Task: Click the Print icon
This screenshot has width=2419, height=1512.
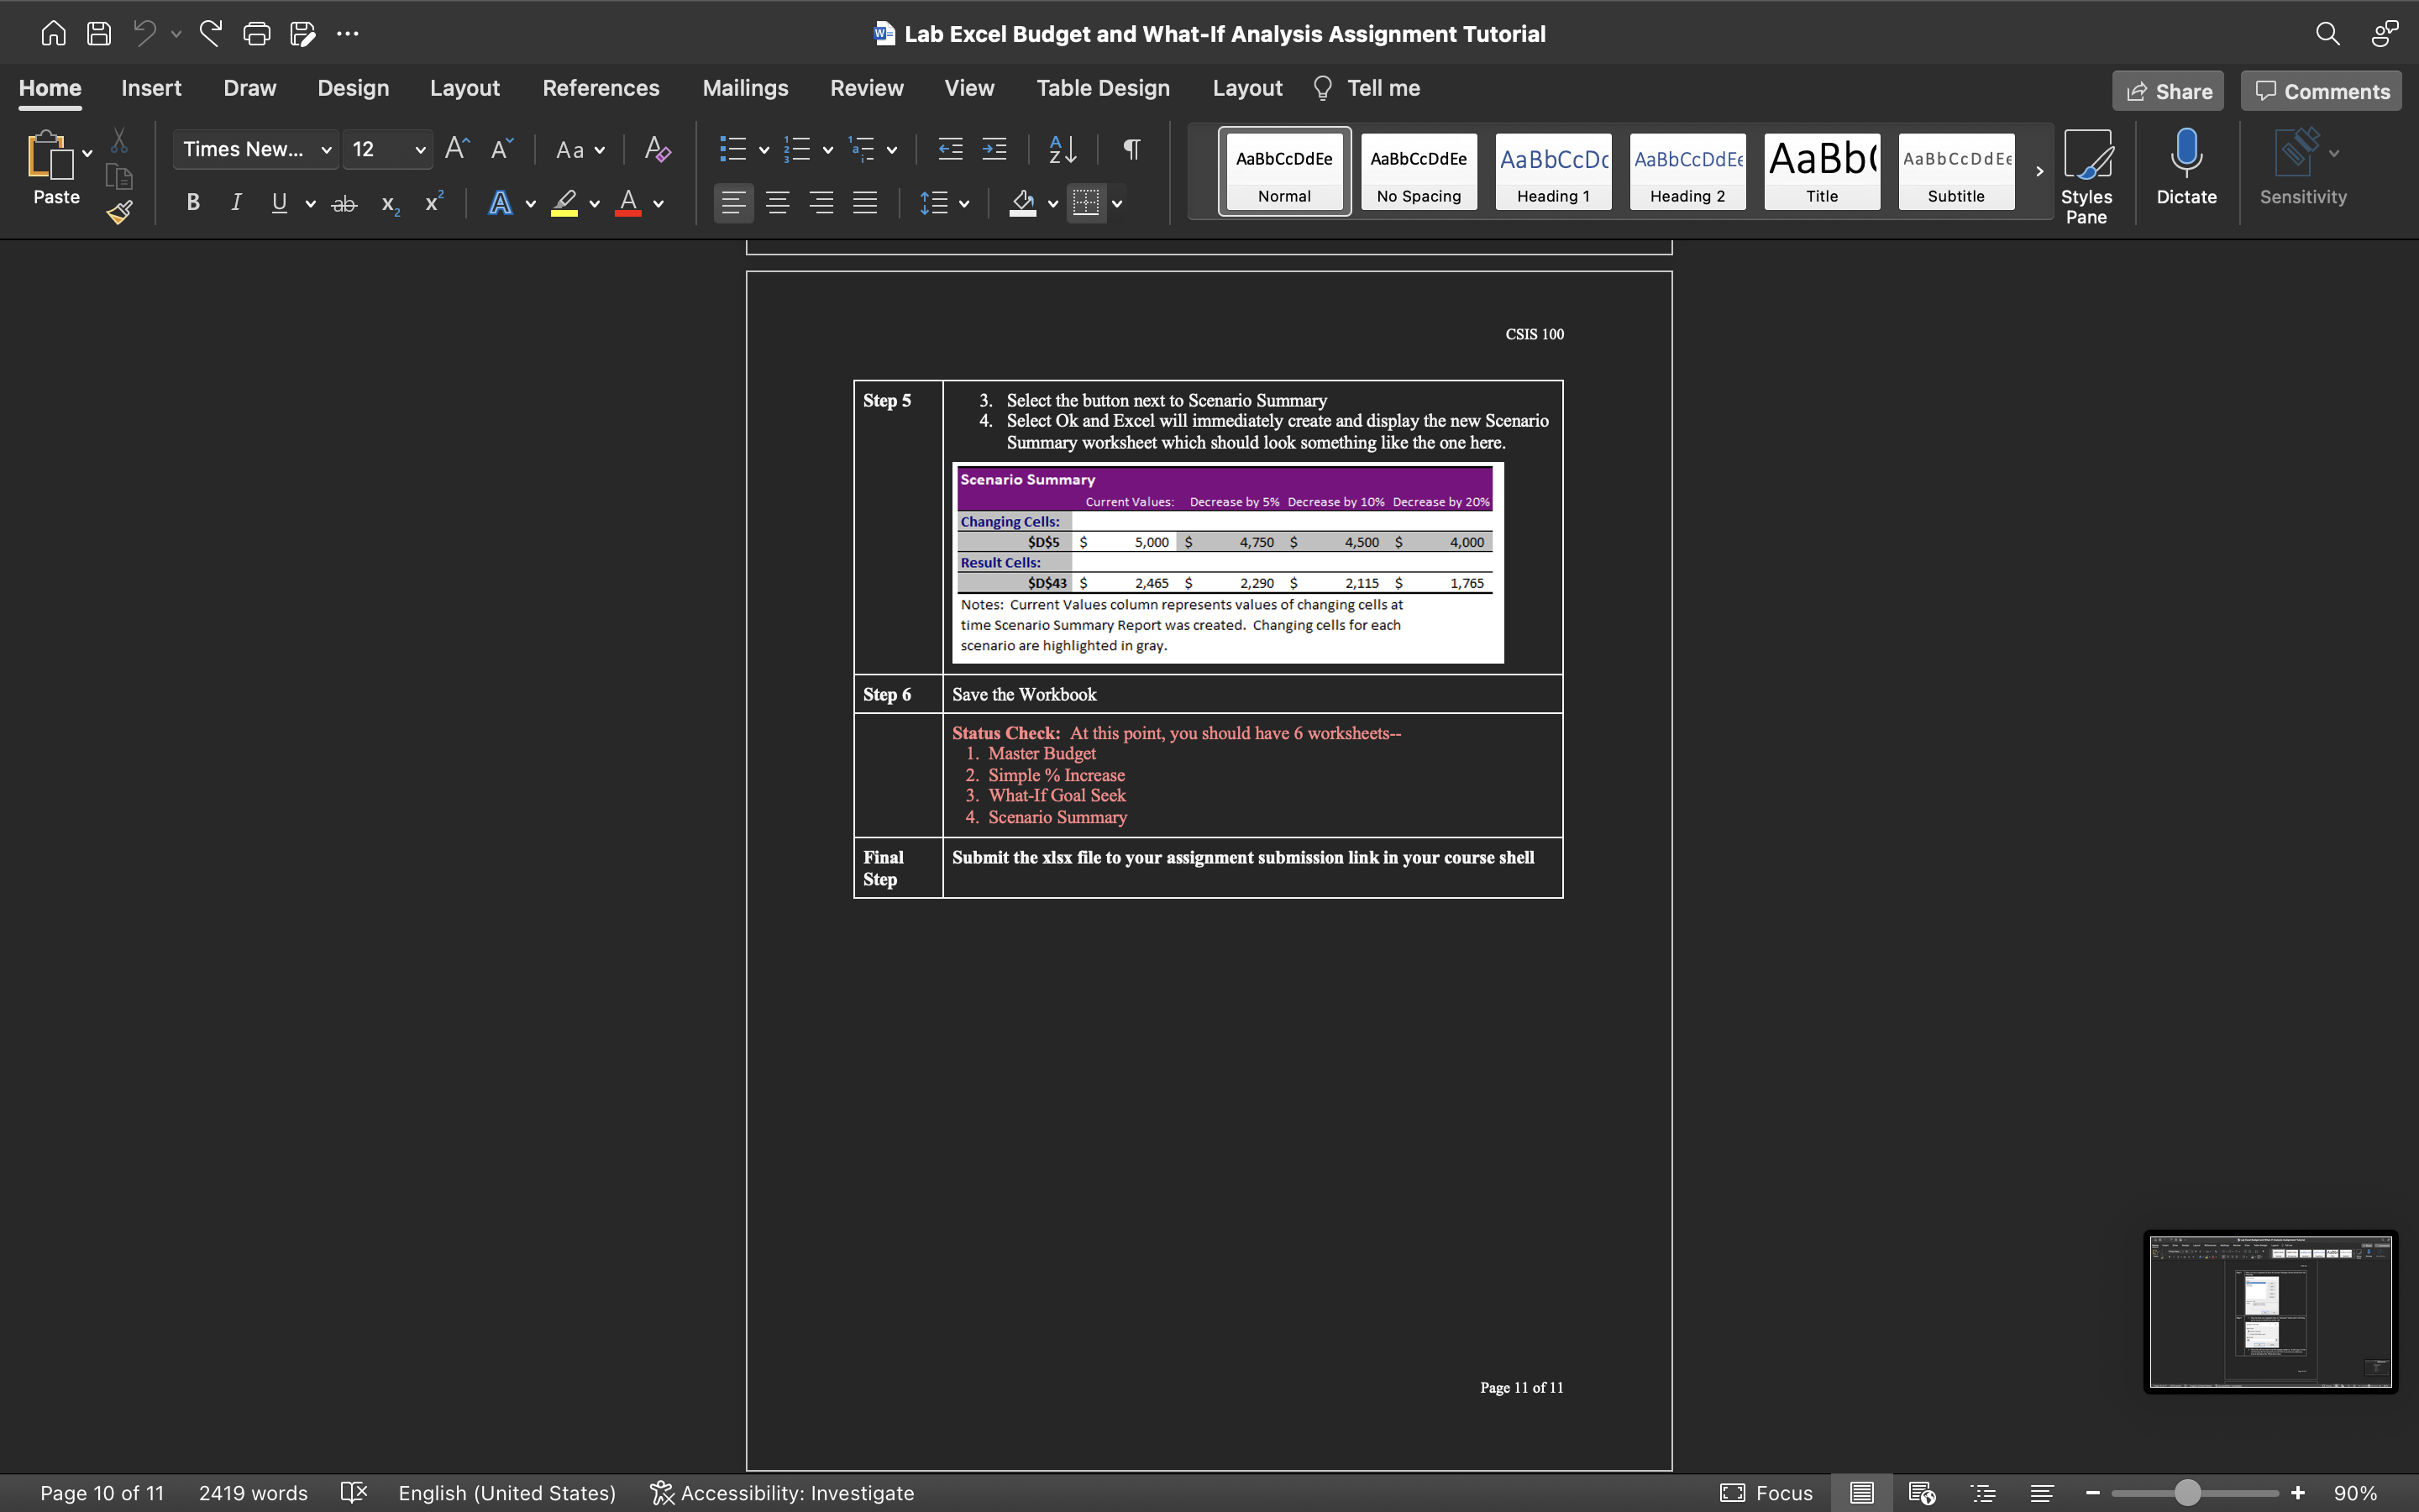Action: point(257,33)
